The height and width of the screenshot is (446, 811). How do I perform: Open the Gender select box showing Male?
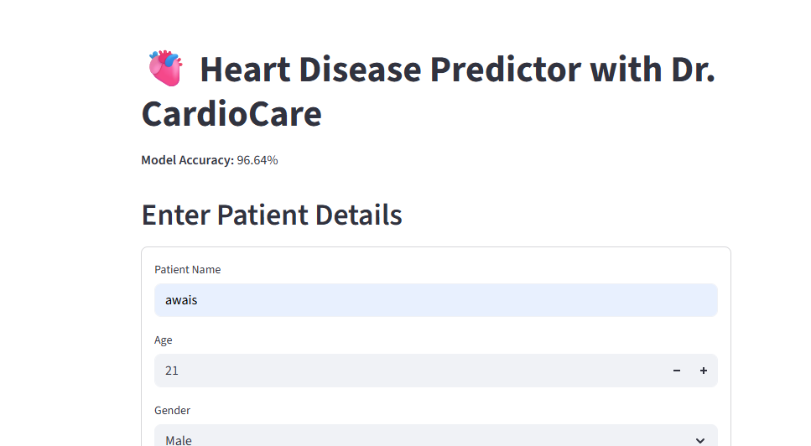[x=419, y=438]
